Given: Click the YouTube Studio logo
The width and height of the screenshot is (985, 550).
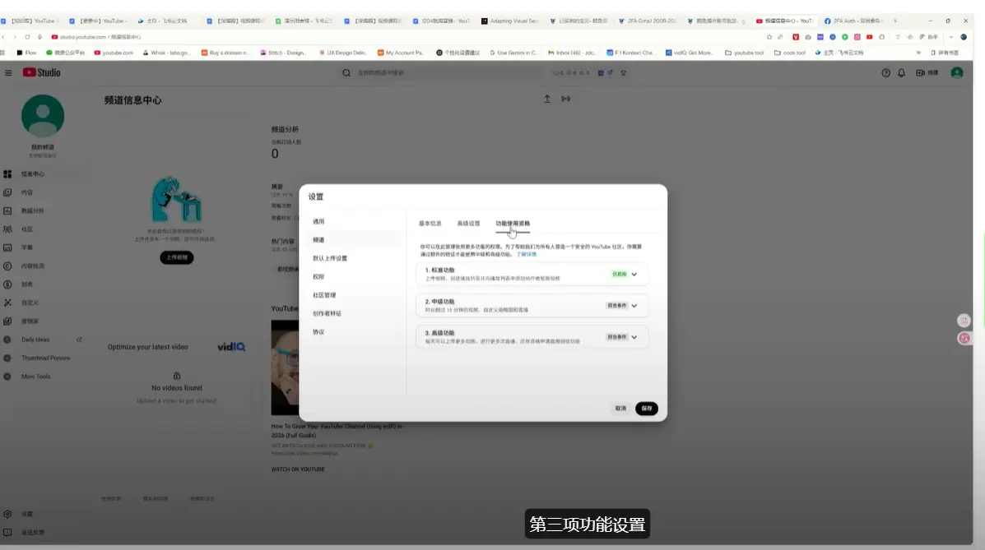Looking at the screenshot, I should 41,73.
